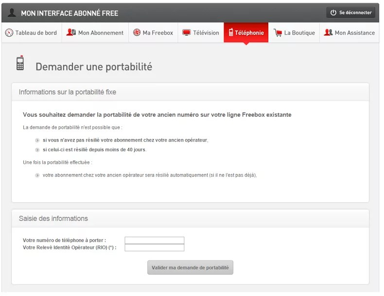Screen dimensions: 384x296
Task: Click the Téléphonie phone icon in tab
Action: coord(231,32)
